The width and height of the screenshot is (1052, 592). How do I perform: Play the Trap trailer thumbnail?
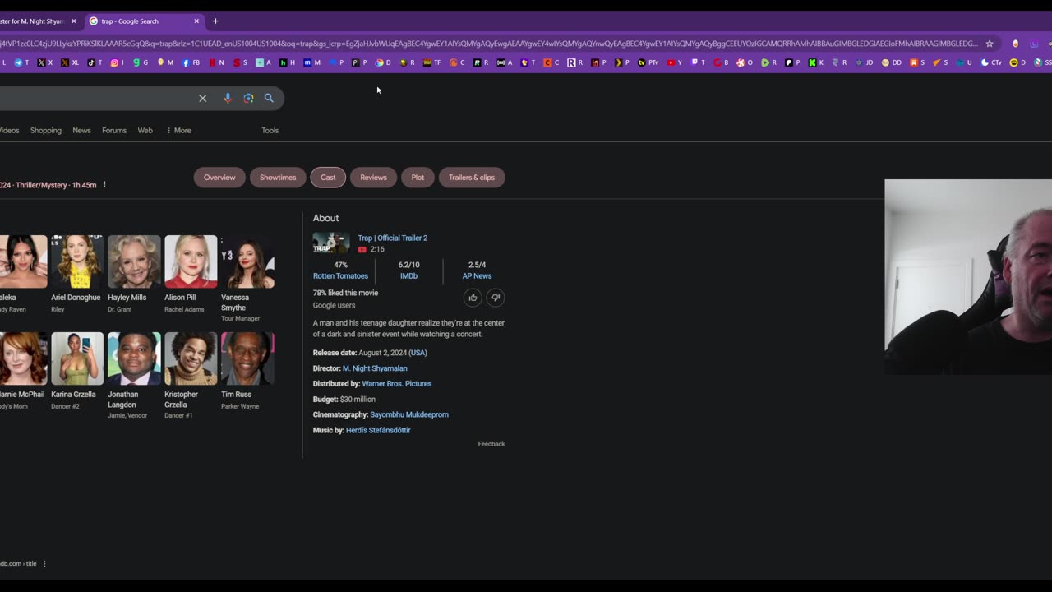click(x=331, y=243)
